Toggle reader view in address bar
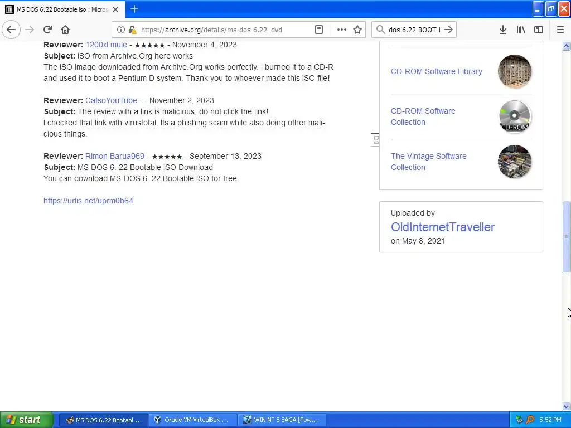This screenshot has height=428, width=571. [318, 30]
